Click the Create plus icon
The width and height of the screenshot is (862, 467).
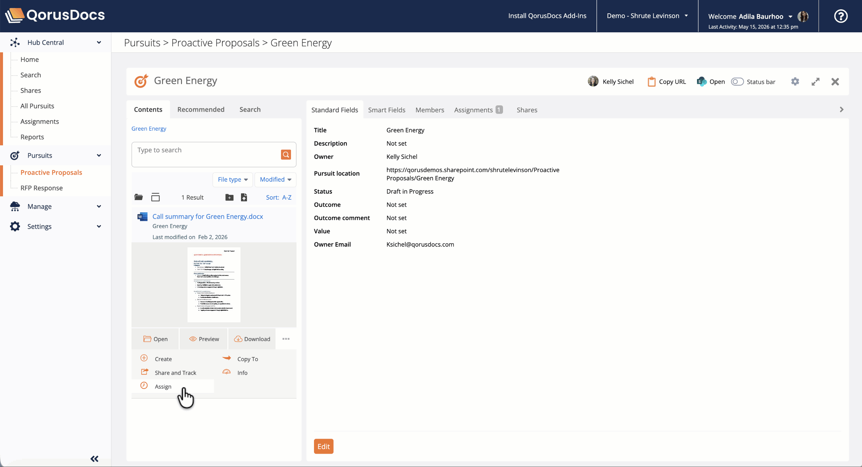click(x=144, y=358)
